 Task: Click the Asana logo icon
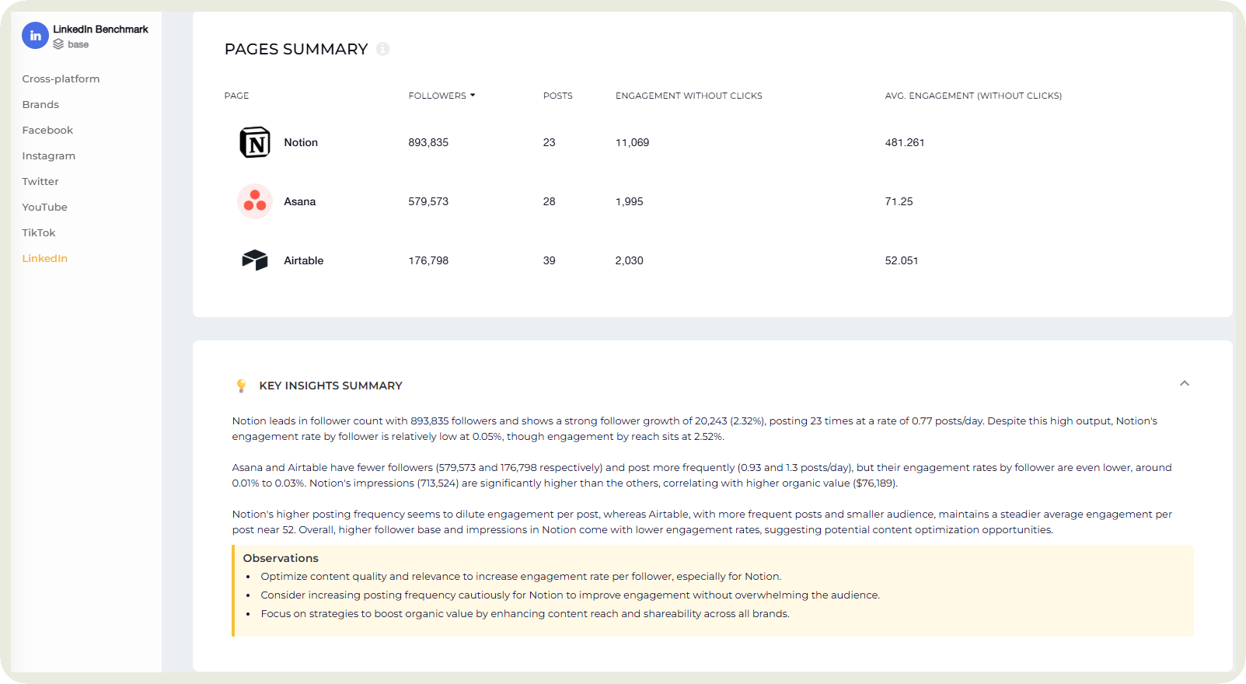point(254,201)
